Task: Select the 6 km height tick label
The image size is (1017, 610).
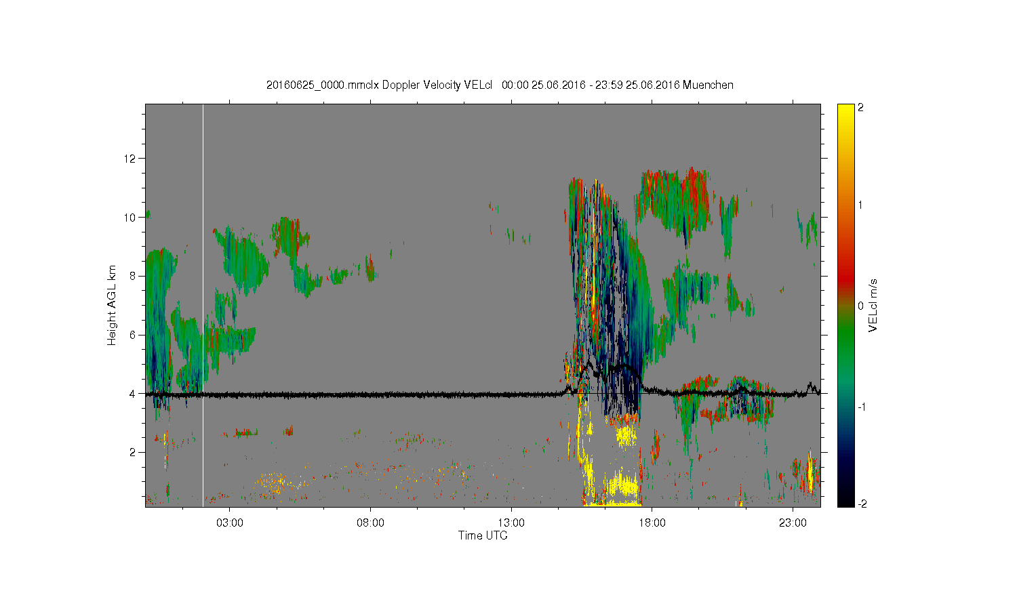Action: 133,335
